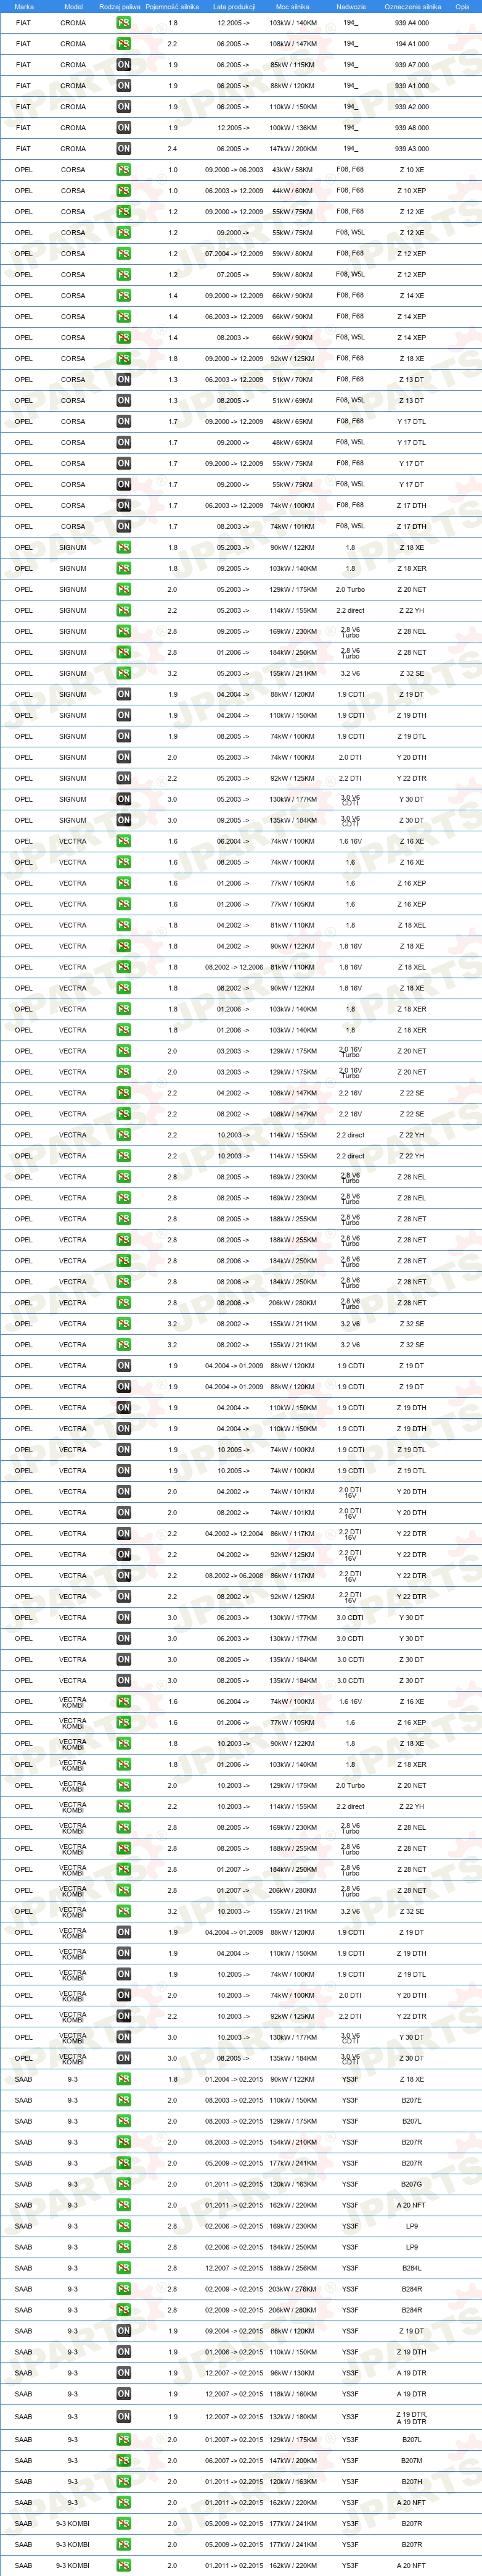
Task: Select engine code 939 A4.000
Action: click(x=412, y=23)
